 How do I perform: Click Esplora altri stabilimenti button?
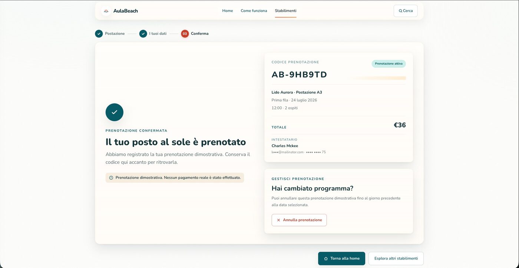[396, 259]
